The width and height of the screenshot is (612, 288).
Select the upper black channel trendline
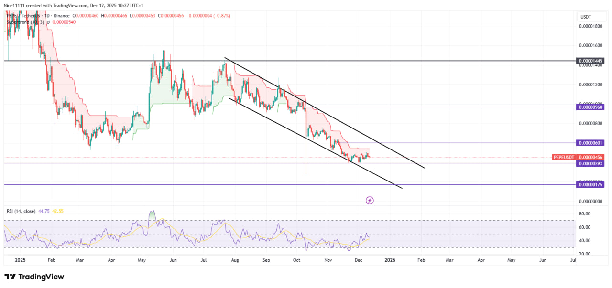(324, 113)
